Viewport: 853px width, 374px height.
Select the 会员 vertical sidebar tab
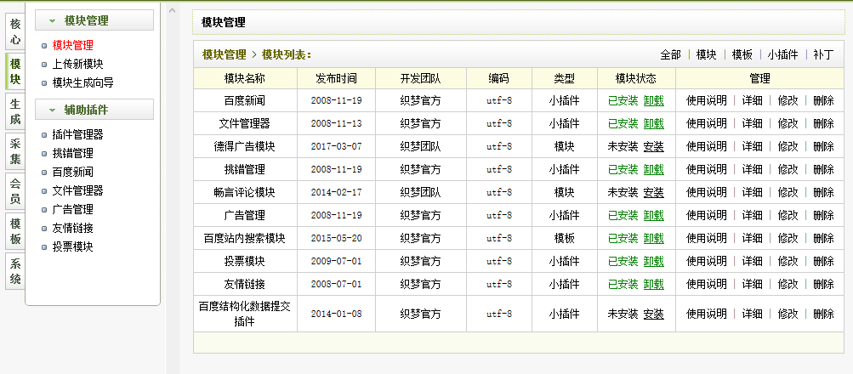(x=15, y=191)
